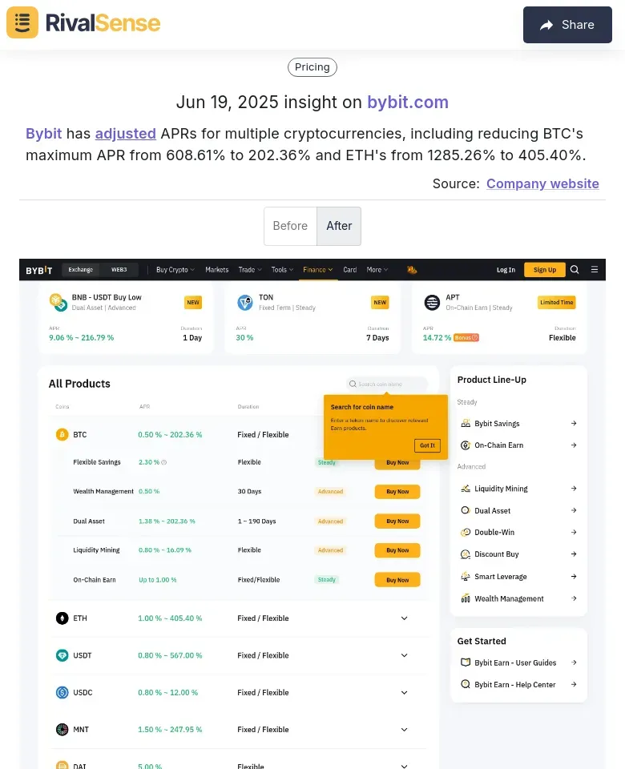
Task: Click the USDT coin icon
Action: [x=62, y=655]
